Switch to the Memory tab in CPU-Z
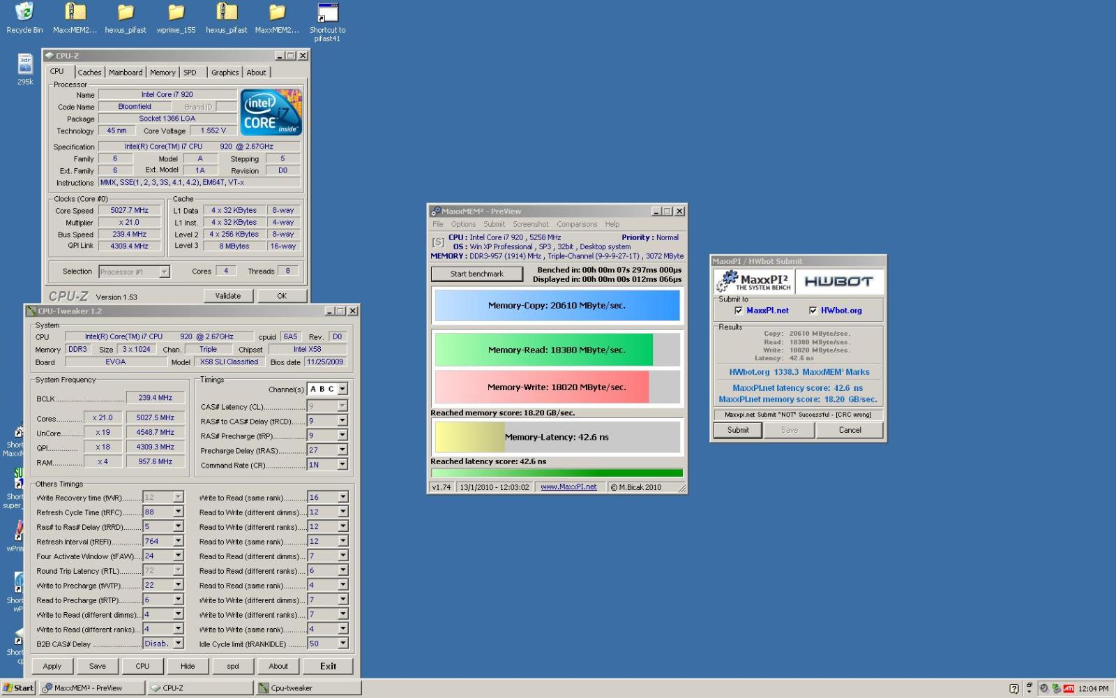The width and height of the screenshot is (1116, 698). click(x=163, y=73)
